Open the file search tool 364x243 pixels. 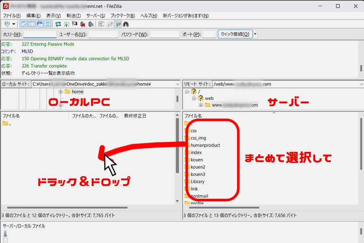pos(126,23)
